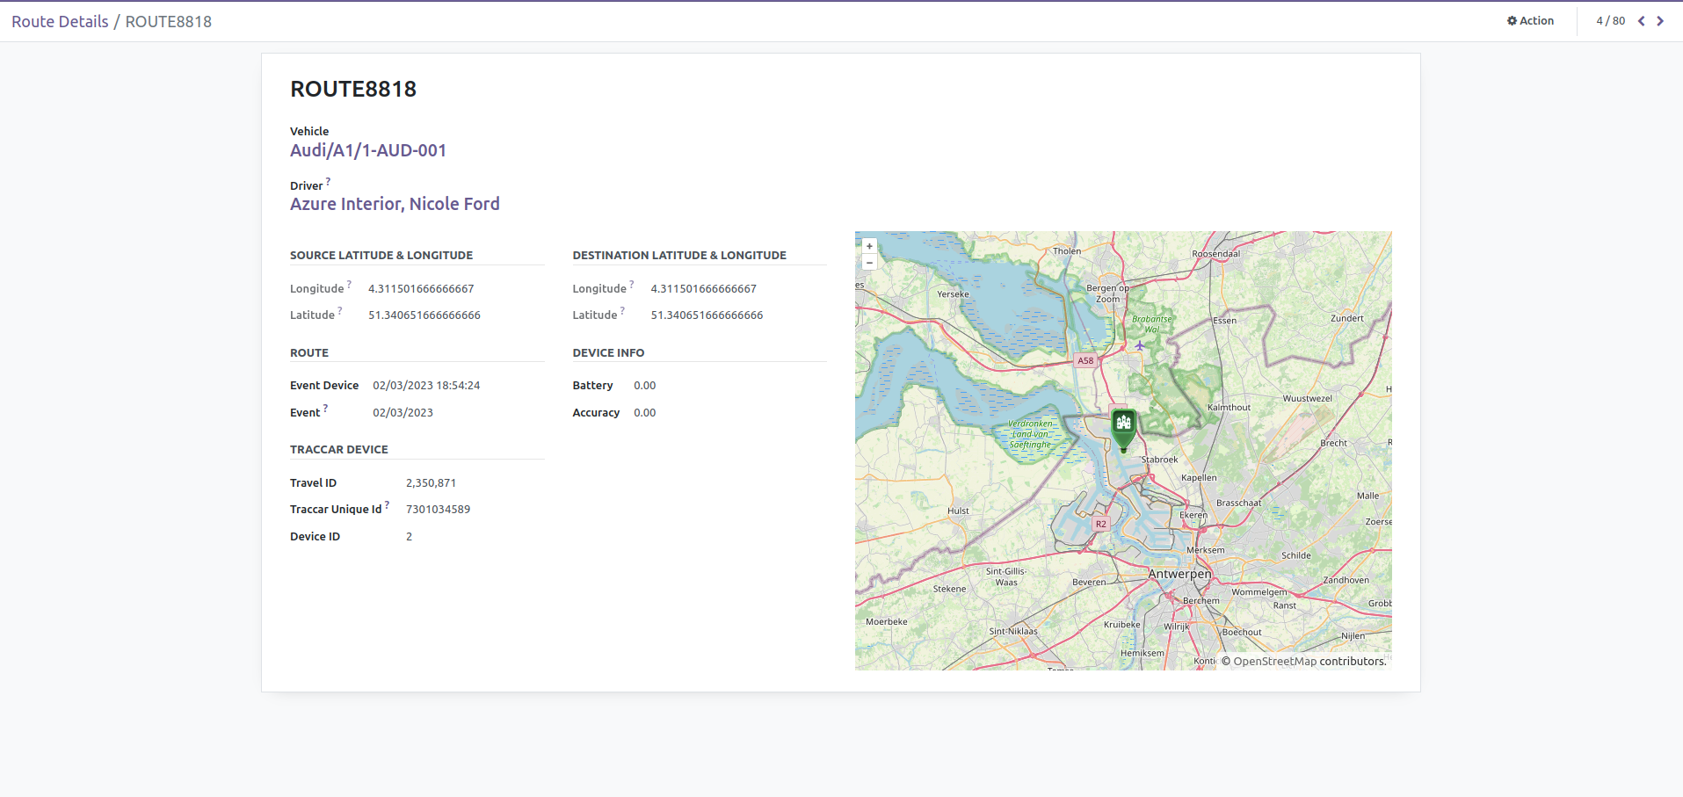Viewport: 1683px width, 797px height.
Task: Zoom out on the map
Action: tap(869, 263)
